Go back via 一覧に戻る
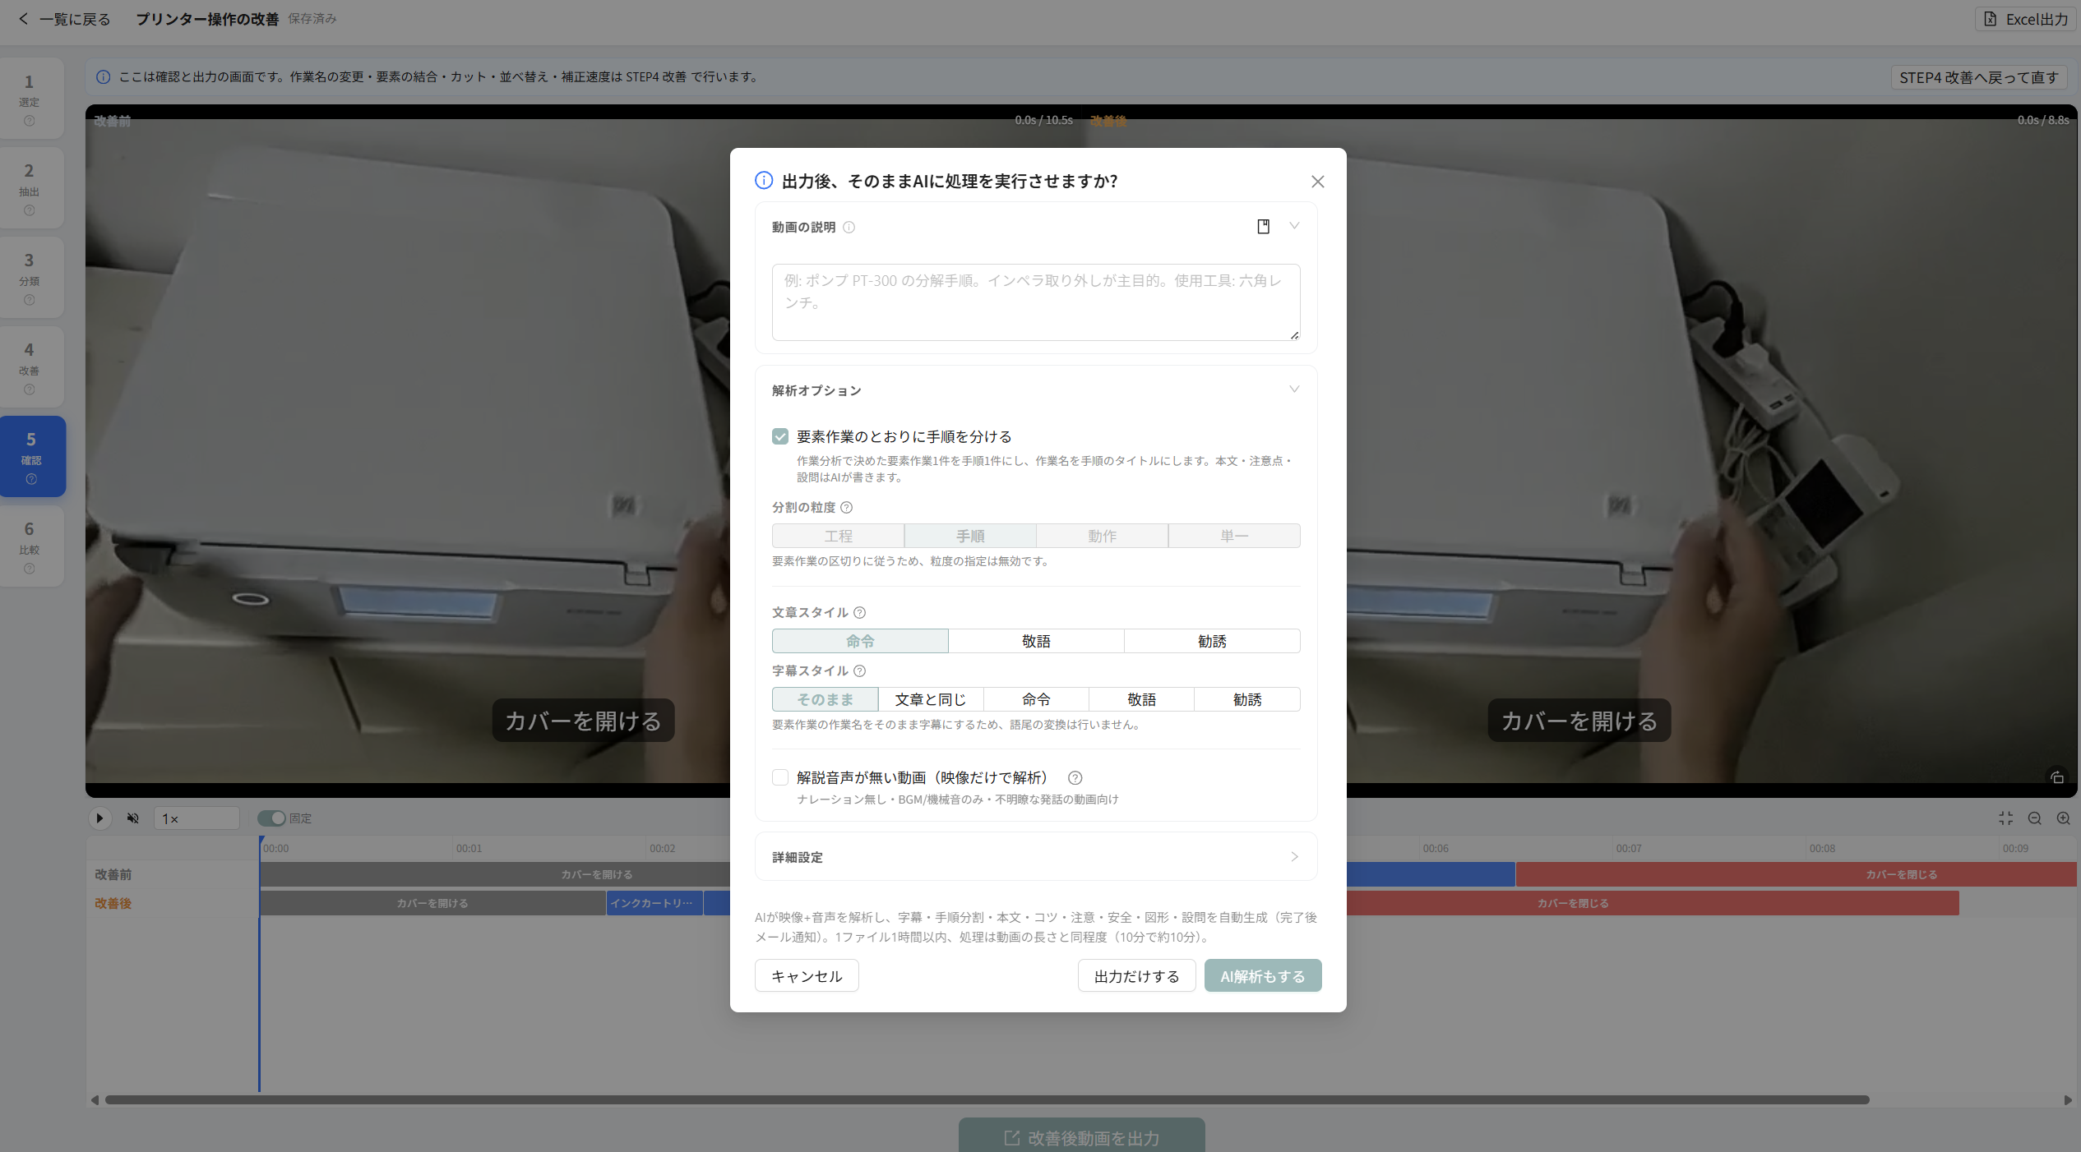The width and height of the screenshot is (2081, 1152). 64,19
